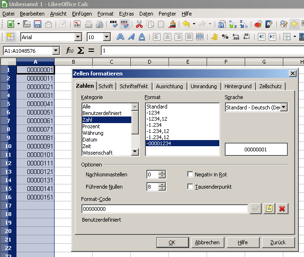This screenshot has width=304, height=257.
Task: Switch to the Schrift tab
Action: pos(106,86)
